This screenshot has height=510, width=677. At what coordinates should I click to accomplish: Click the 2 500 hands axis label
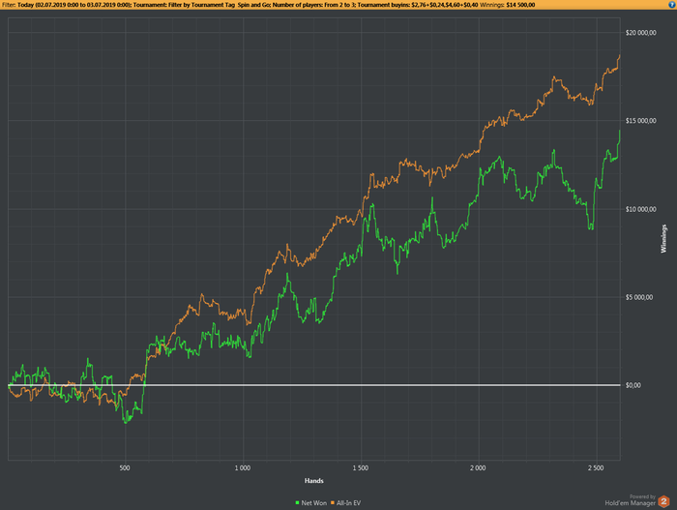click(x=596, y=468)
